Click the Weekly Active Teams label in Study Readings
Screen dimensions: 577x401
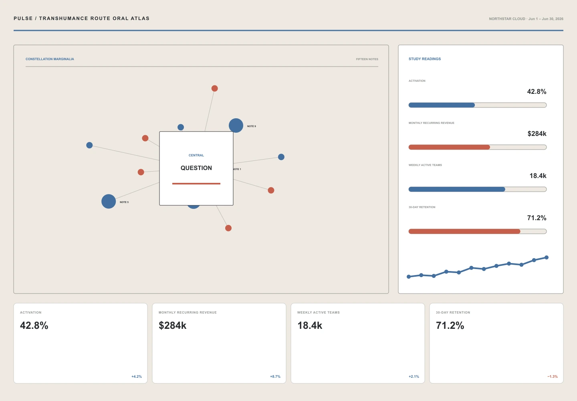425,165
